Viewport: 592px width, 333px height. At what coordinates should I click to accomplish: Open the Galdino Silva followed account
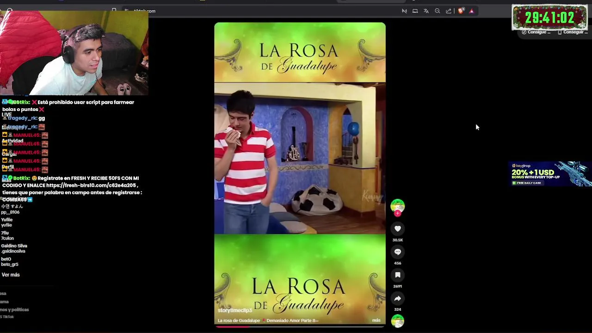click(14, 248)
